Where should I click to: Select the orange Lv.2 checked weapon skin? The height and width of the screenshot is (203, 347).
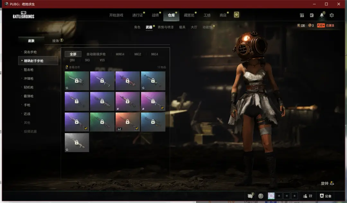(128, 122)
